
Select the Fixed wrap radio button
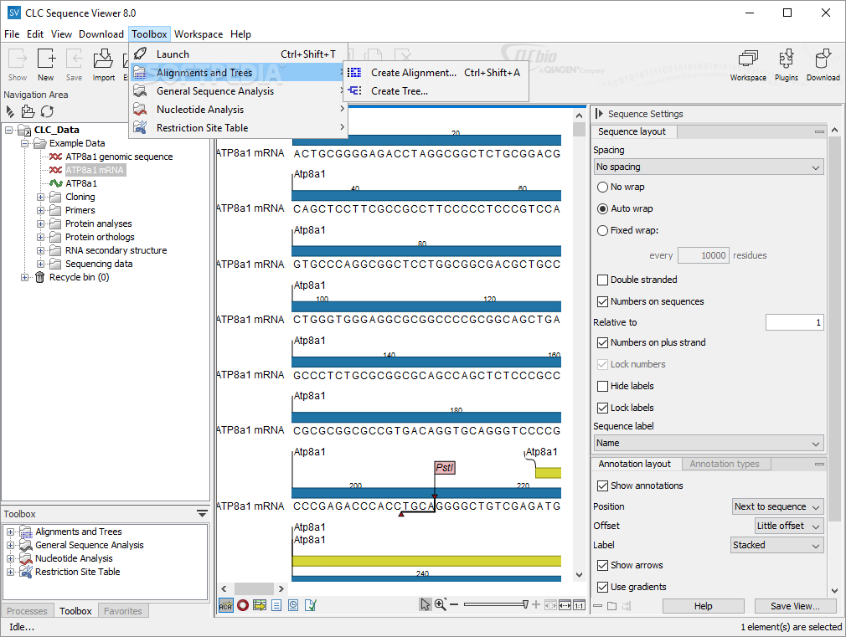click(602, 230)
